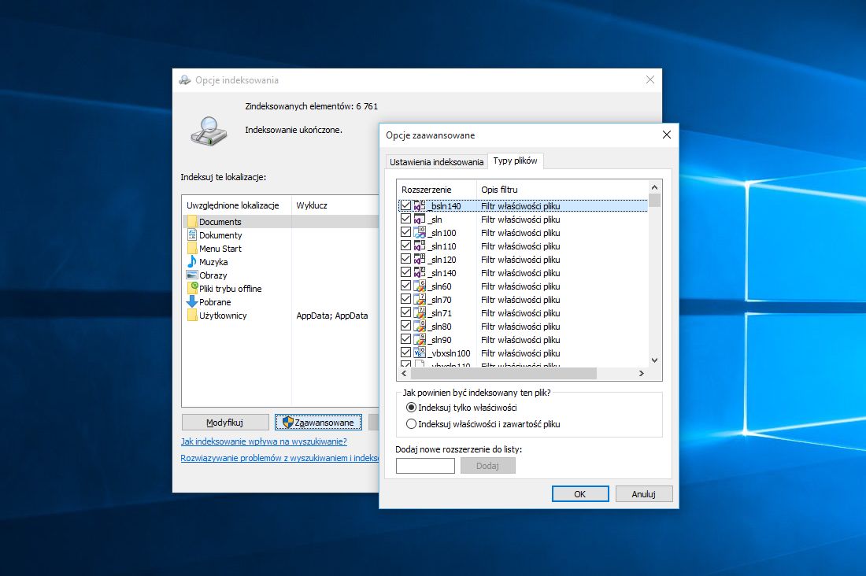
Task: Select the Typy plików tab
Action: (516, 161)
